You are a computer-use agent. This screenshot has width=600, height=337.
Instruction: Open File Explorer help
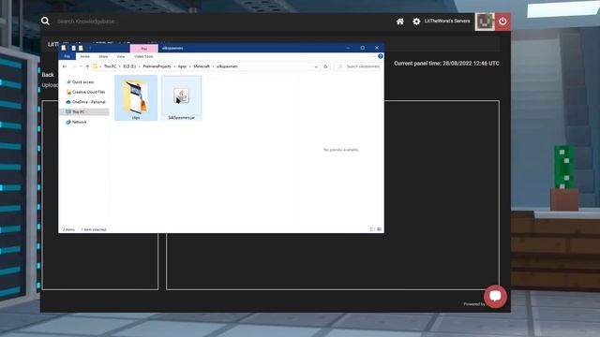tap(381, 56)
